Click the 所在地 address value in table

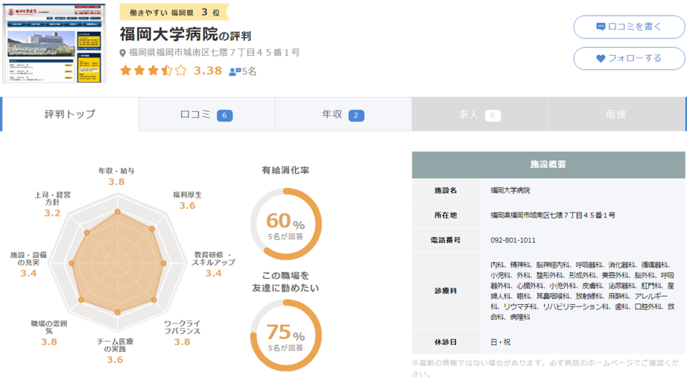(552, 215)
